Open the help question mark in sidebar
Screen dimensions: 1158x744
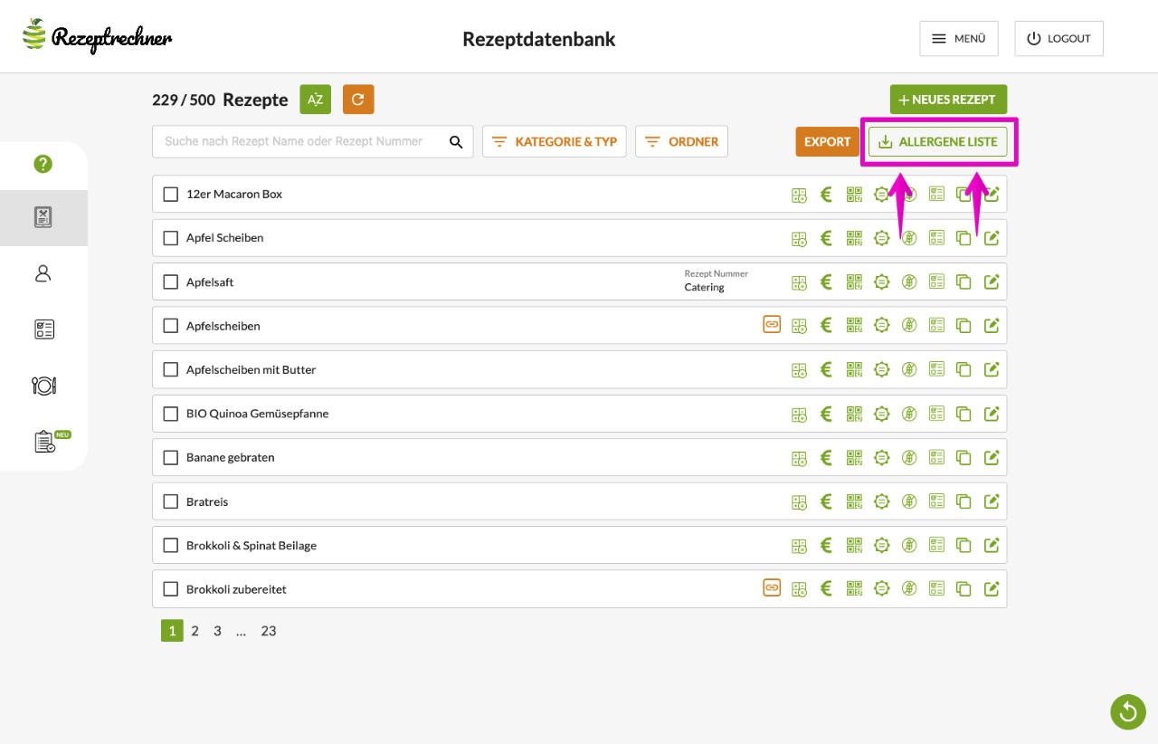point(43,164)
